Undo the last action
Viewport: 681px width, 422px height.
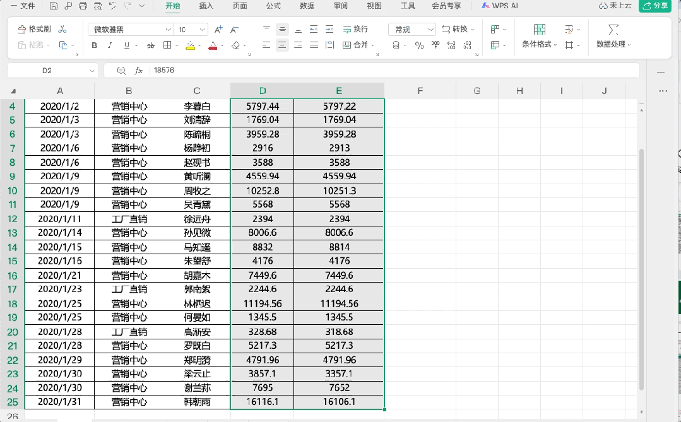(112, 6)
